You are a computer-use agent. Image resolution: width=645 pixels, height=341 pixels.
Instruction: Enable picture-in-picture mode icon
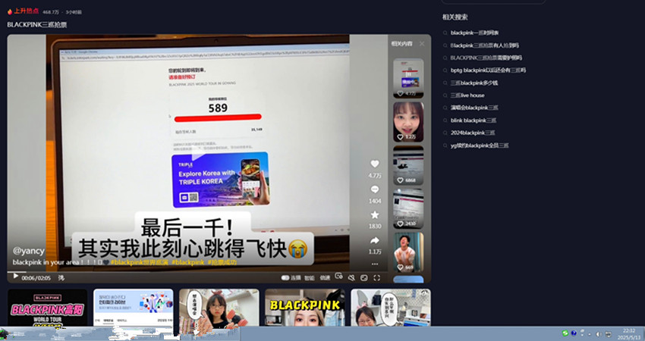(x=364, y=278)
